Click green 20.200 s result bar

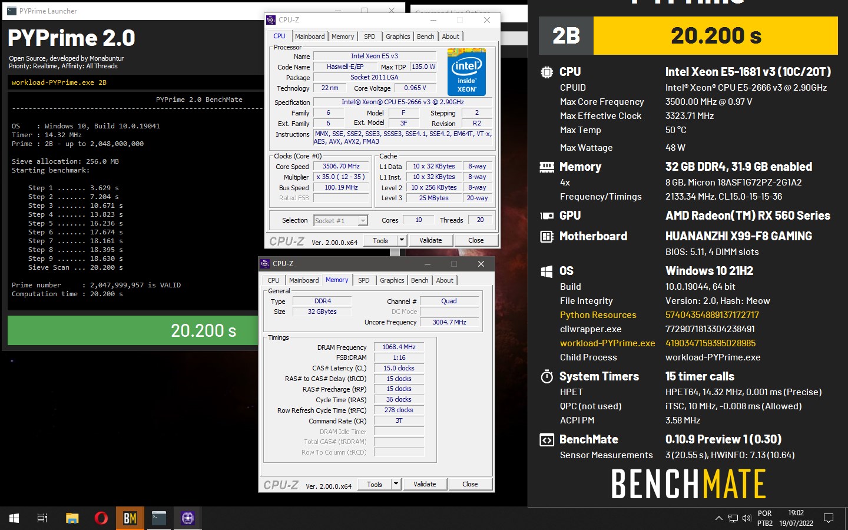coord(133,330)
